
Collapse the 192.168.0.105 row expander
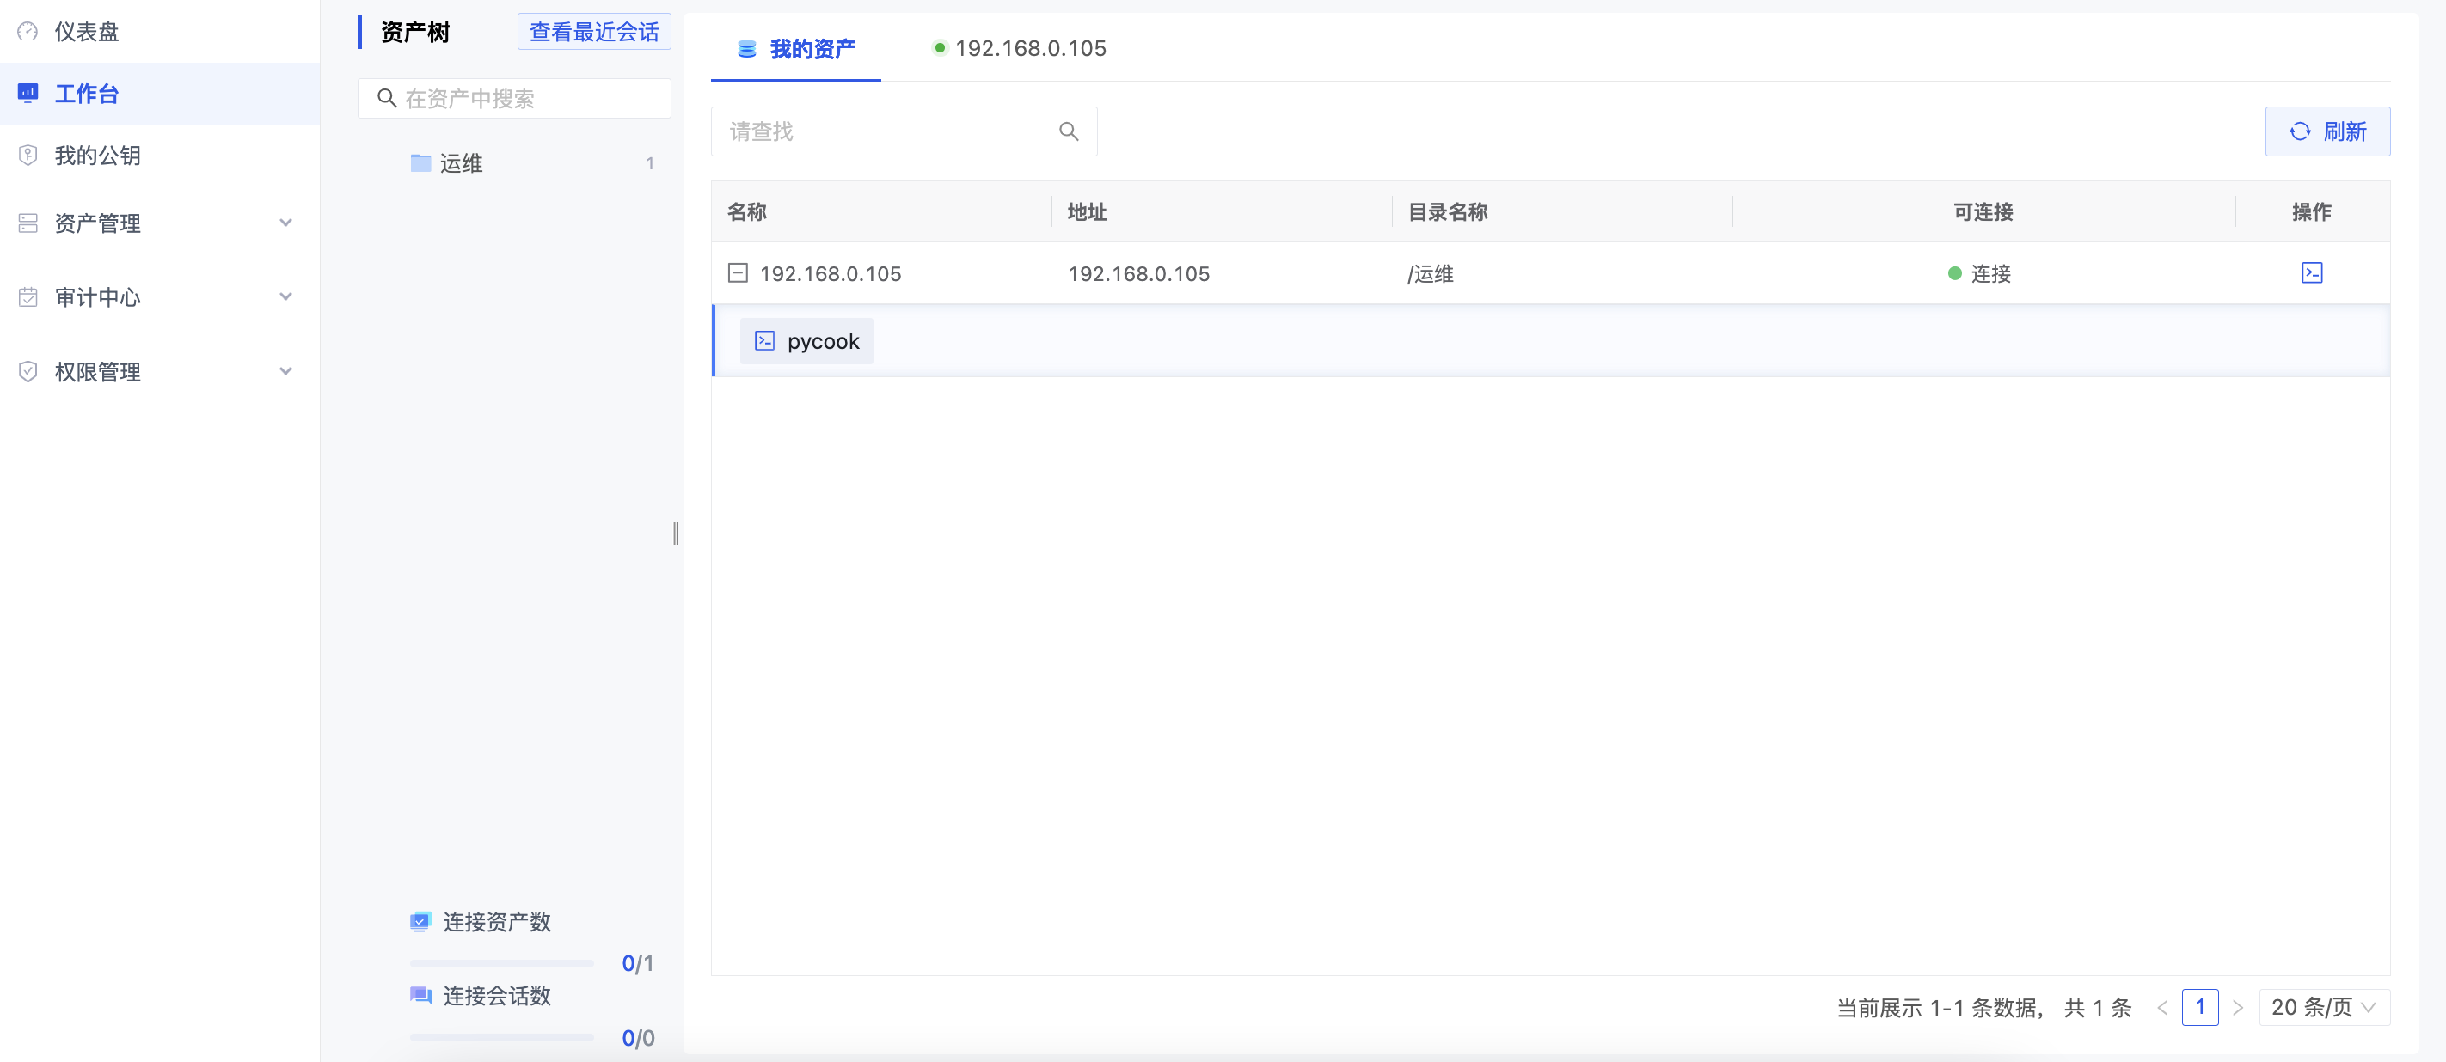tap(738, 273)
